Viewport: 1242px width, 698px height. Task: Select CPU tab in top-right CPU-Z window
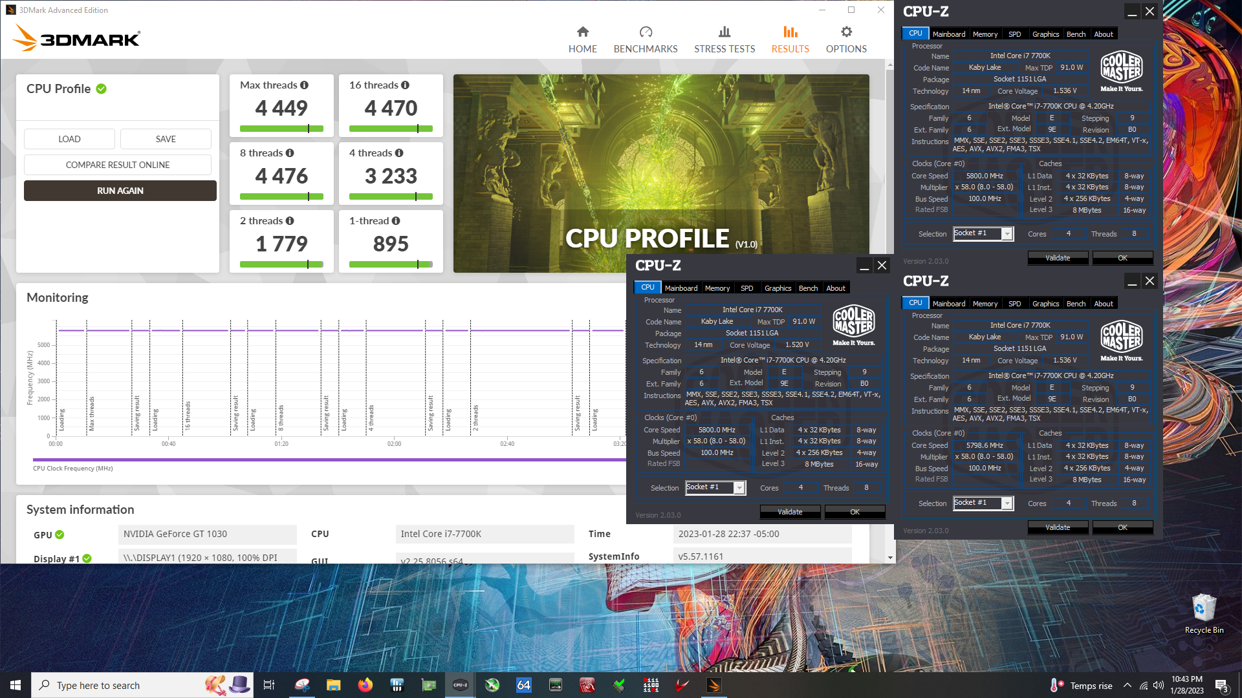tap(915, 34)
